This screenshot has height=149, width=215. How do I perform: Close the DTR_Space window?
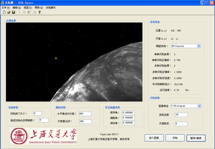tap(212, 3)
